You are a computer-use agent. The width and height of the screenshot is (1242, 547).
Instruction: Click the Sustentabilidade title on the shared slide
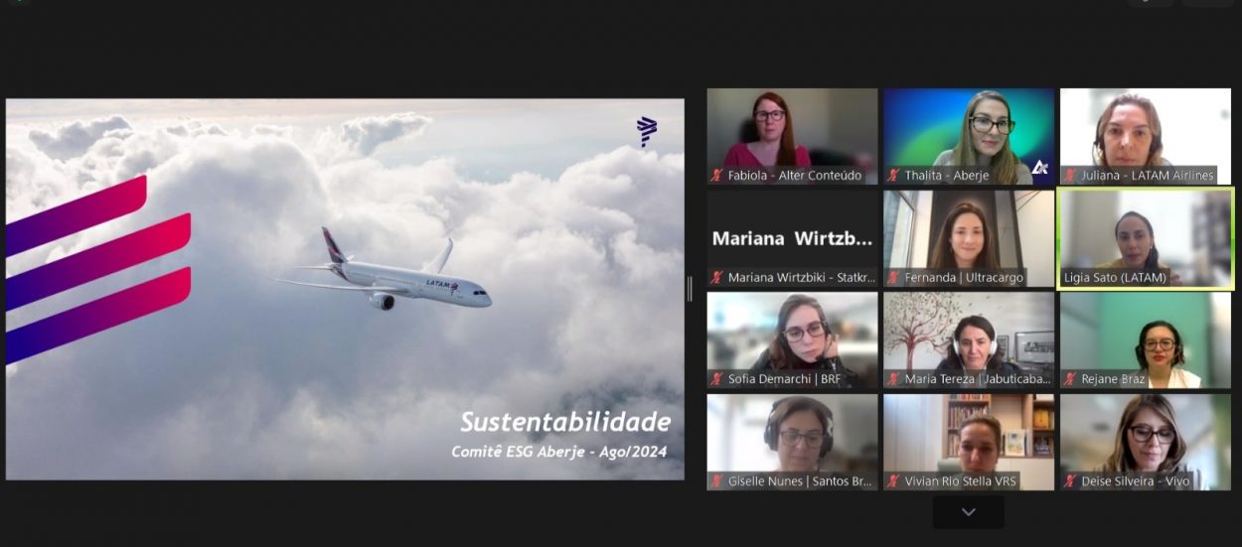[564, 422]
